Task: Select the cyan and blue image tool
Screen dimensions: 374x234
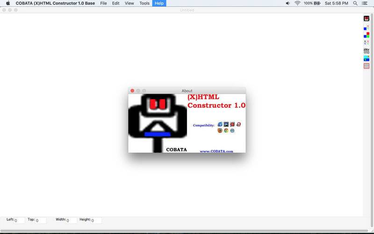Action: pyautogui.click(x=367, y=58)
